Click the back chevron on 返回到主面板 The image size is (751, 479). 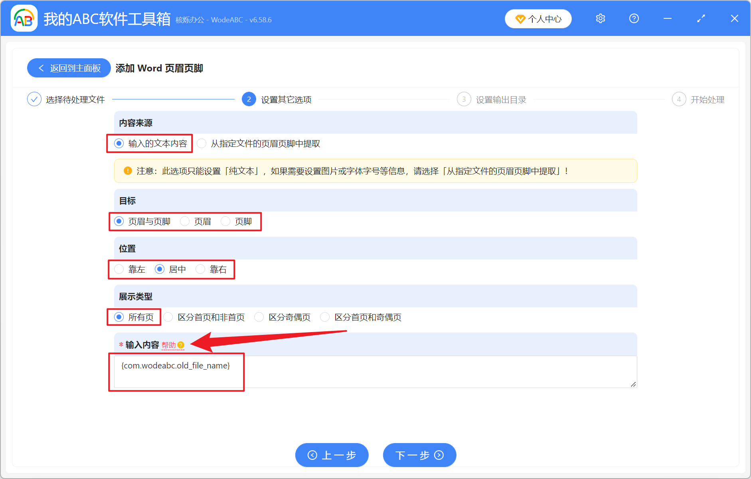tap(42, 68)
